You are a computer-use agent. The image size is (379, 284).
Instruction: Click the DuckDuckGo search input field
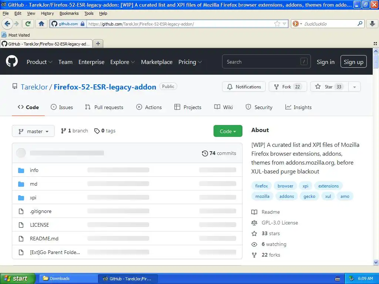[x=329, y=24]
